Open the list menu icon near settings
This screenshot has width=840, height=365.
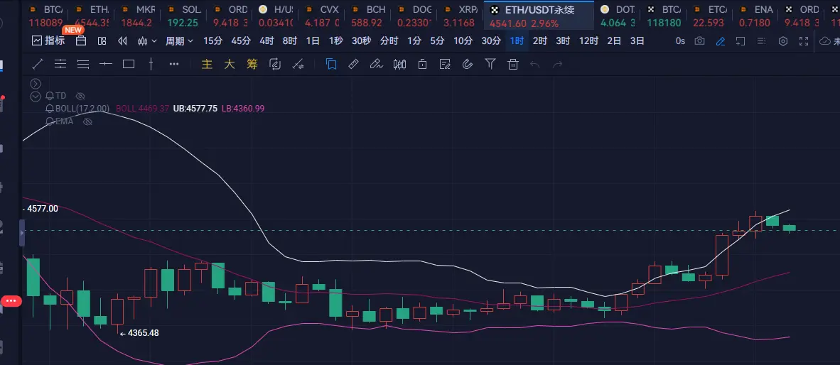coord(763,40)
